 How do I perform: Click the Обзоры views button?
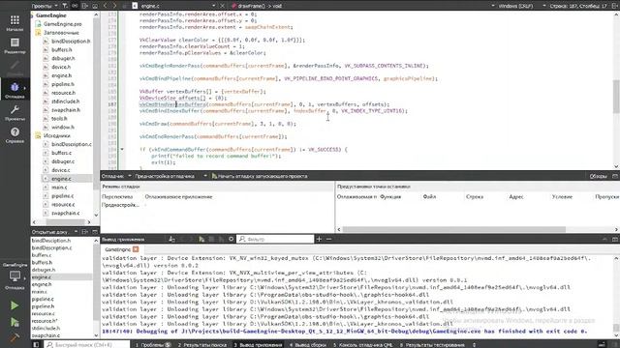click(x=598, y=176)
